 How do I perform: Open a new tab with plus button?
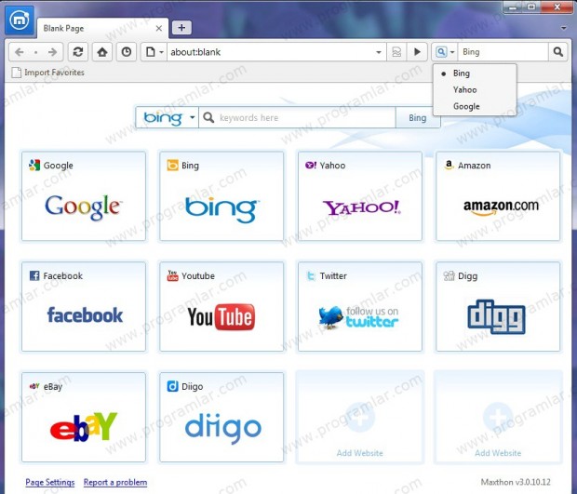(x=181, y=28)
